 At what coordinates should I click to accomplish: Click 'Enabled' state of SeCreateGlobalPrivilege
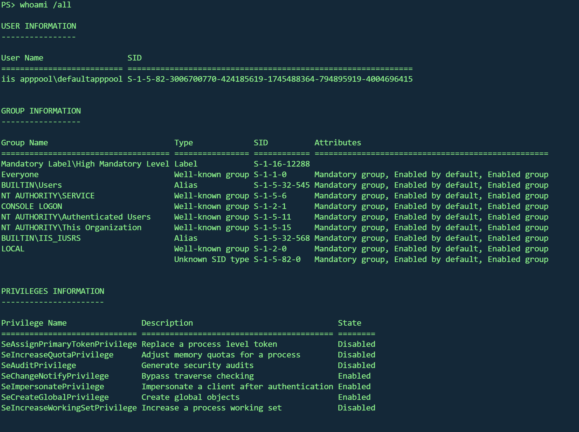pos(354,397)
